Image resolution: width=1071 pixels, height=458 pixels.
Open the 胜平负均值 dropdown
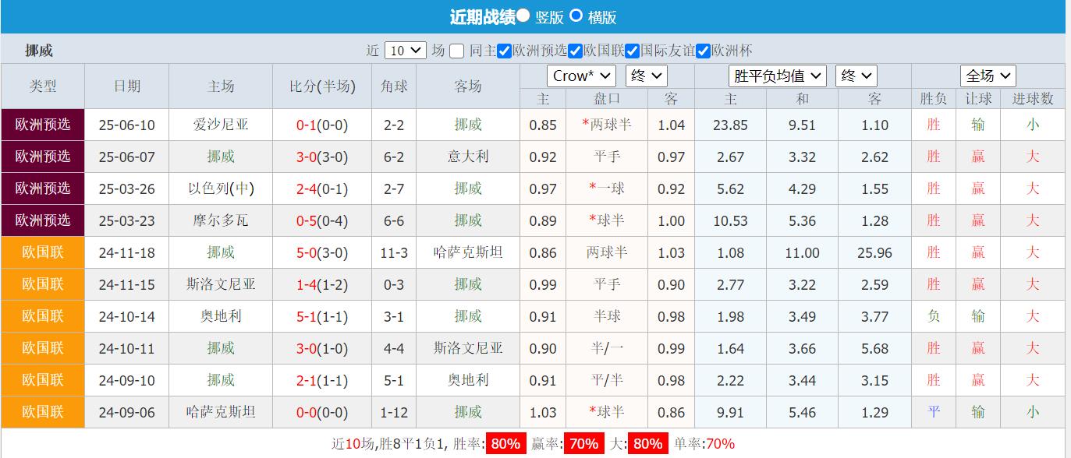point(777,76)
